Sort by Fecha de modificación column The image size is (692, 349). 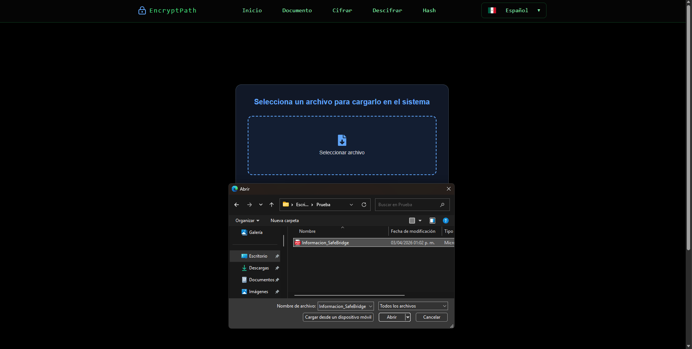[413, 231]
